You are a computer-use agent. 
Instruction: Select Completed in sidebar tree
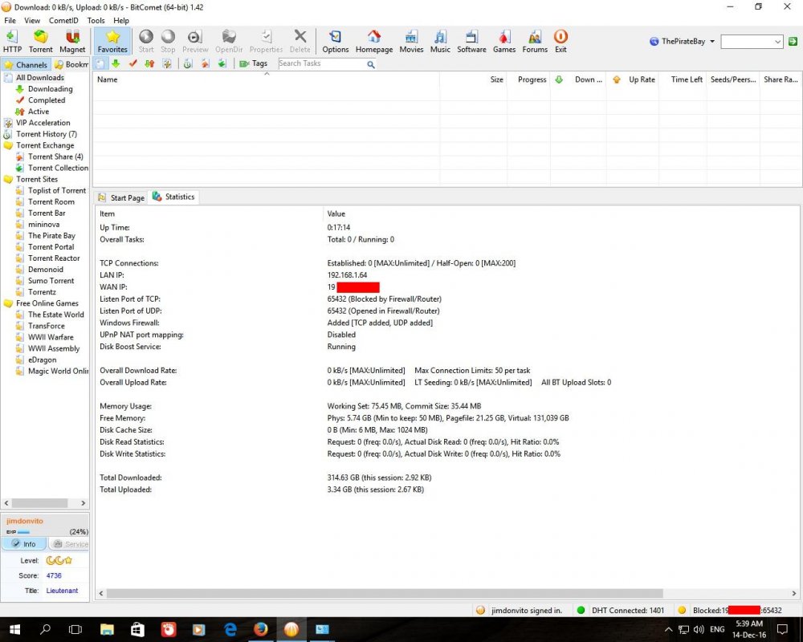[47, 100]
